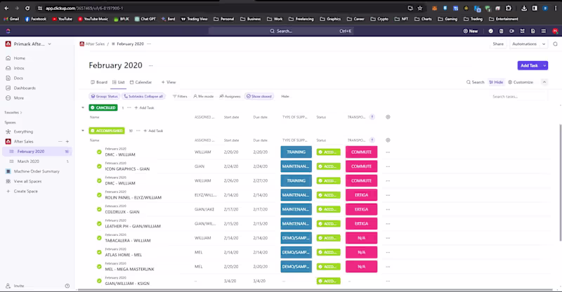Open row options for ICON GRAPHICS - GIAN
This screenshot has width=562, height=292.
click(x=388, y=166)
